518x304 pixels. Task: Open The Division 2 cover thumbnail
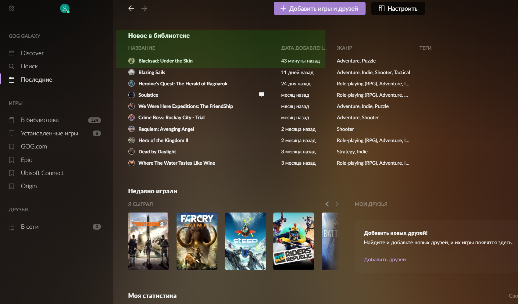tap(148, 241)
